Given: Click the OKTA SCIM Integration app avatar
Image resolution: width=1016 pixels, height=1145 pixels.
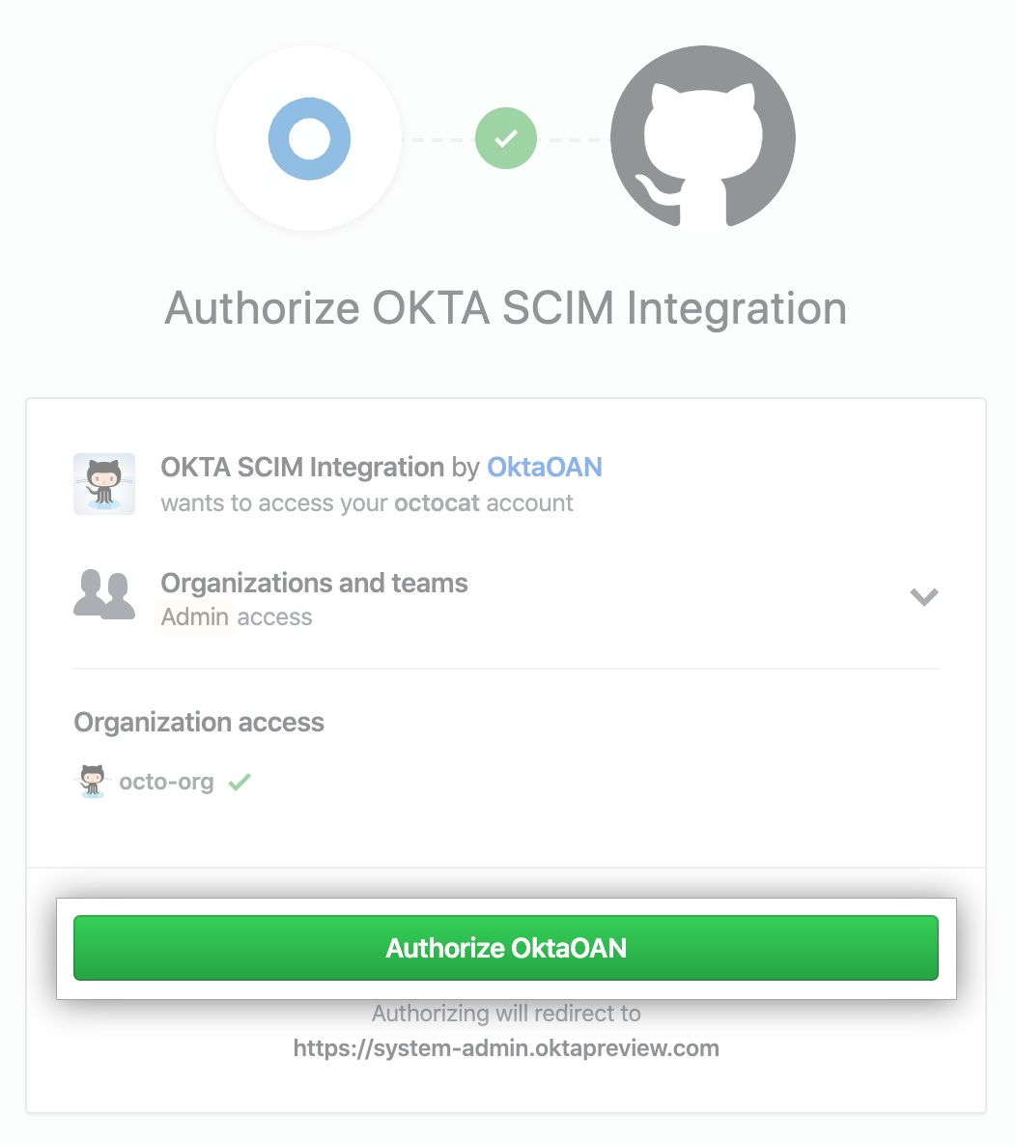Looking at the screenshot, I should pyautogui.click(x=103, y=483).
